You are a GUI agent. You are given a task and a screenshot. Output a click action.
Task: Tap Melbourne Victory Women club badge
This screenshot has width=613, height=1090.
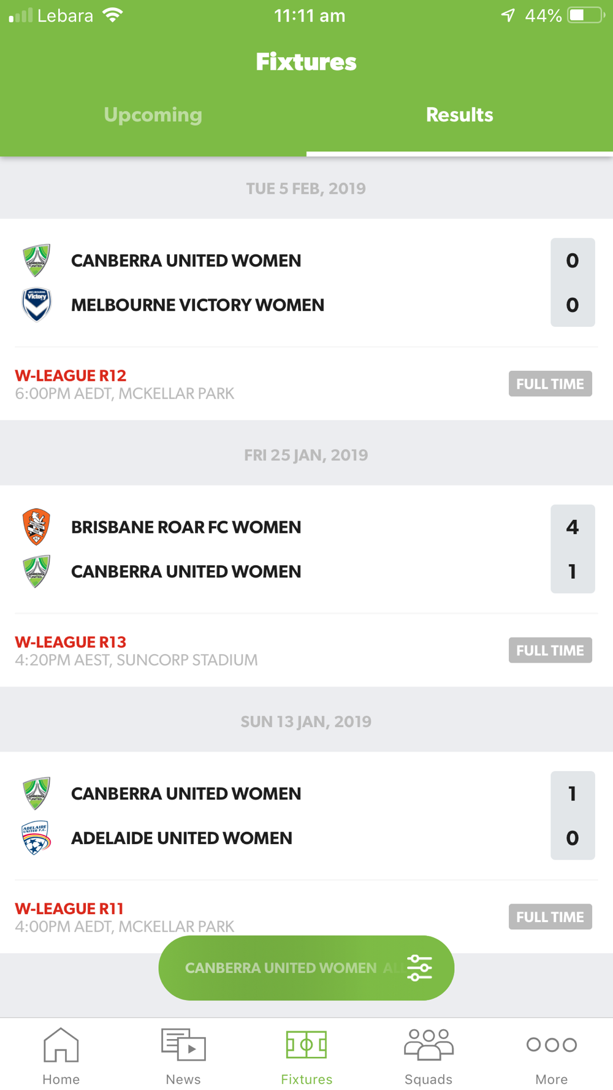(37, 305)
